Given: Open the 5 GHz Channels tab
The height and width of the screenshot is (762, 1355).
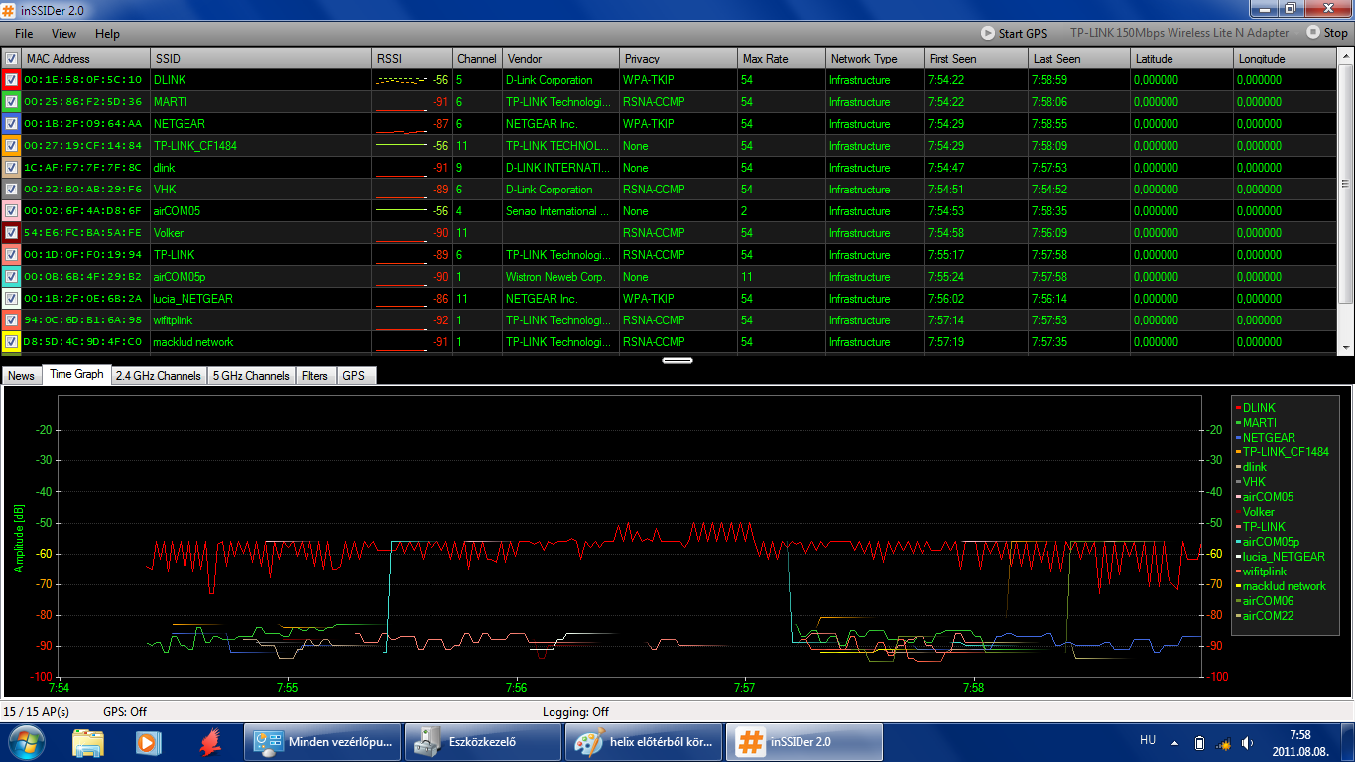Looking at the screenshot, I should click(x=251, y=376).
